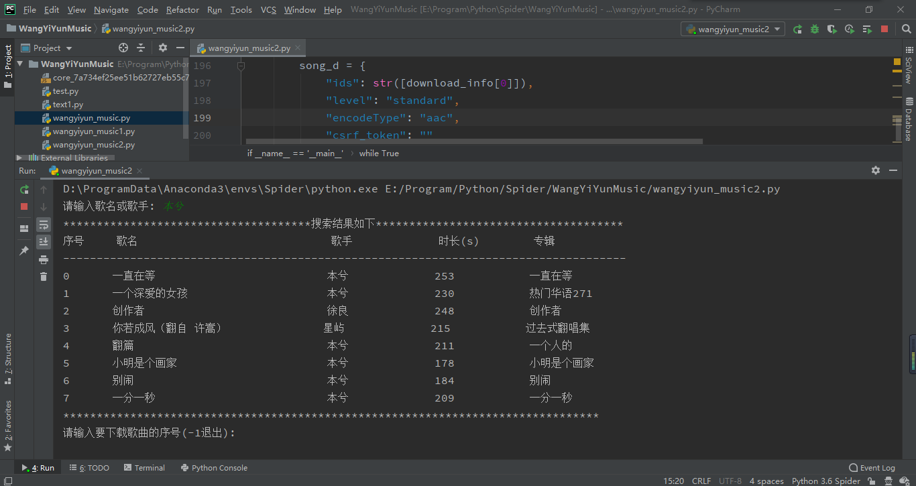Close the wangyiyun_music2.py editor tab
916x486 pixels.
[298, 48]
